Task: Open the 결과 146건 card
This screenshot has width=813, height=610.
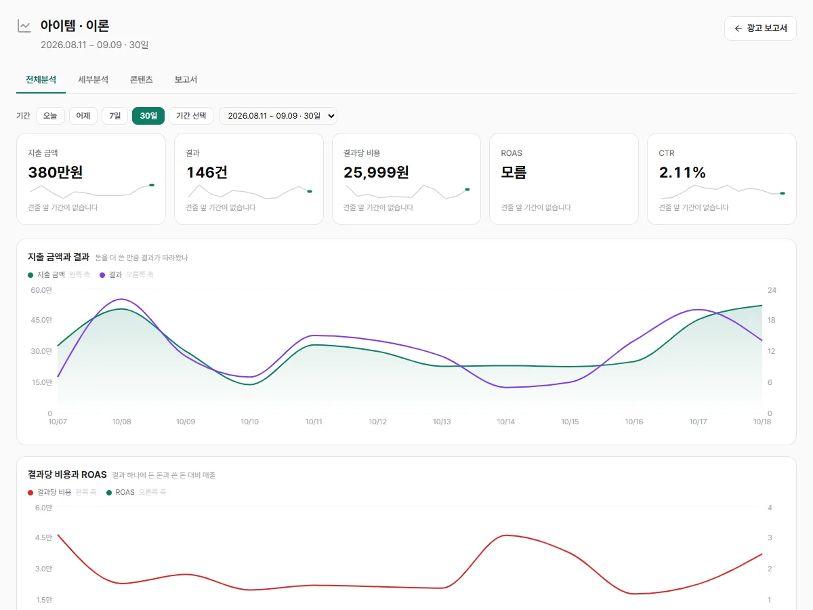Action: tap(249, 179)
